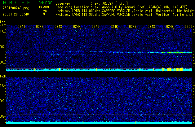Click the 'L-ch:ex. UV5R 113.900Mhz' line
The height and width of the screenshot is (127, 195).
pyautogui.click(x=125, y=11)
